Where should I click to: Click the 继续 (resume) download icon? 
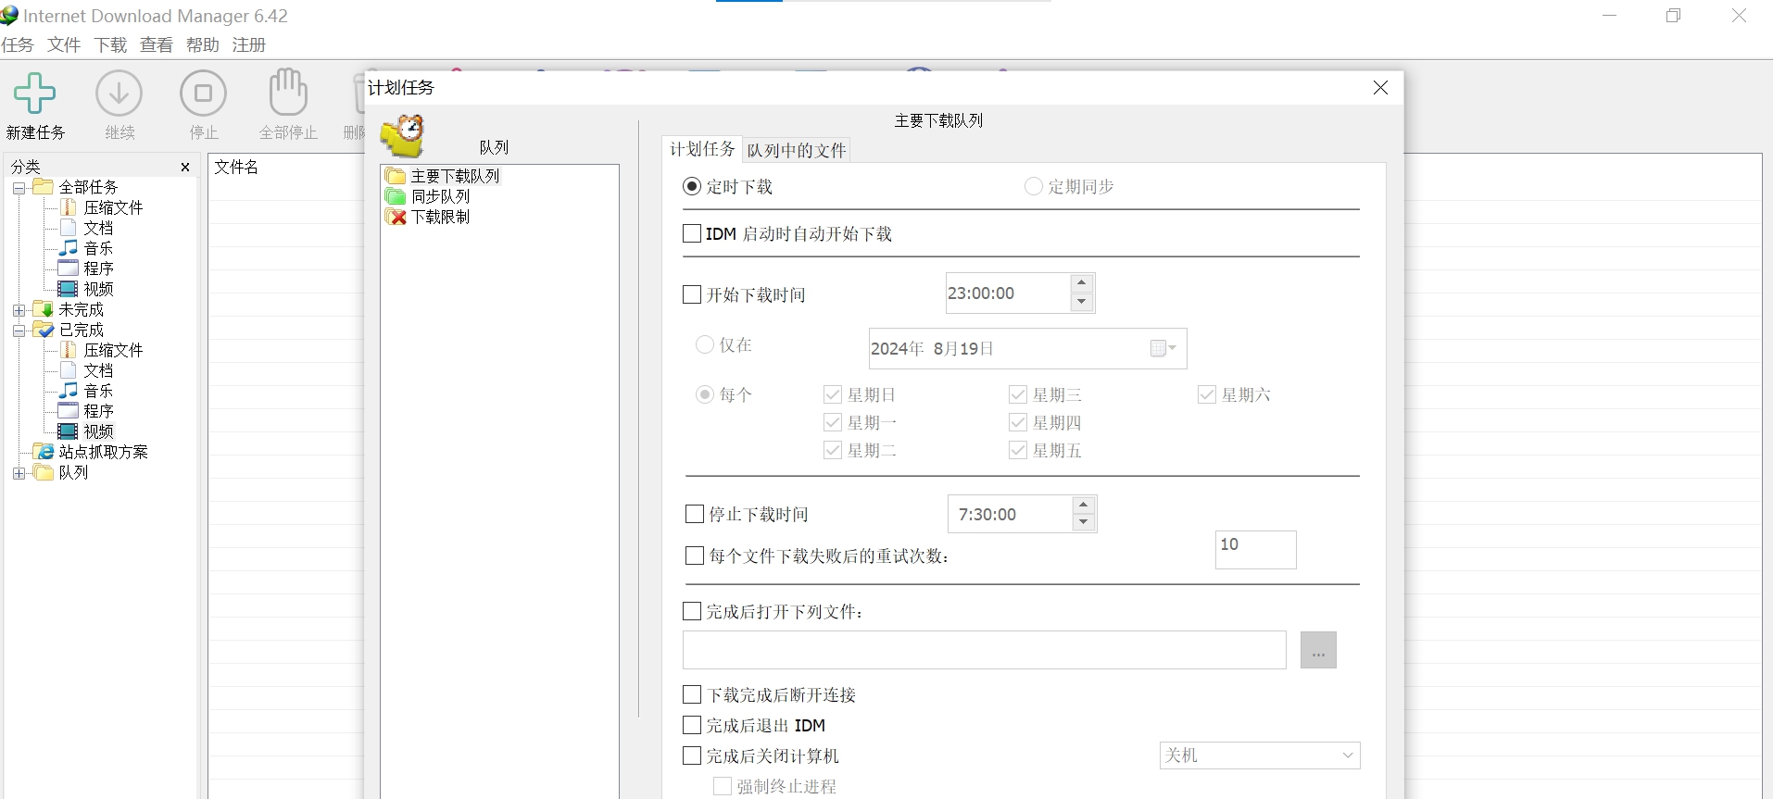click(x=119, y=94)
